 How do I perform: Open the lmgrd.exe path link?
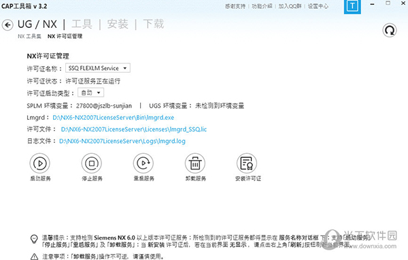click(x=113, y=118)
